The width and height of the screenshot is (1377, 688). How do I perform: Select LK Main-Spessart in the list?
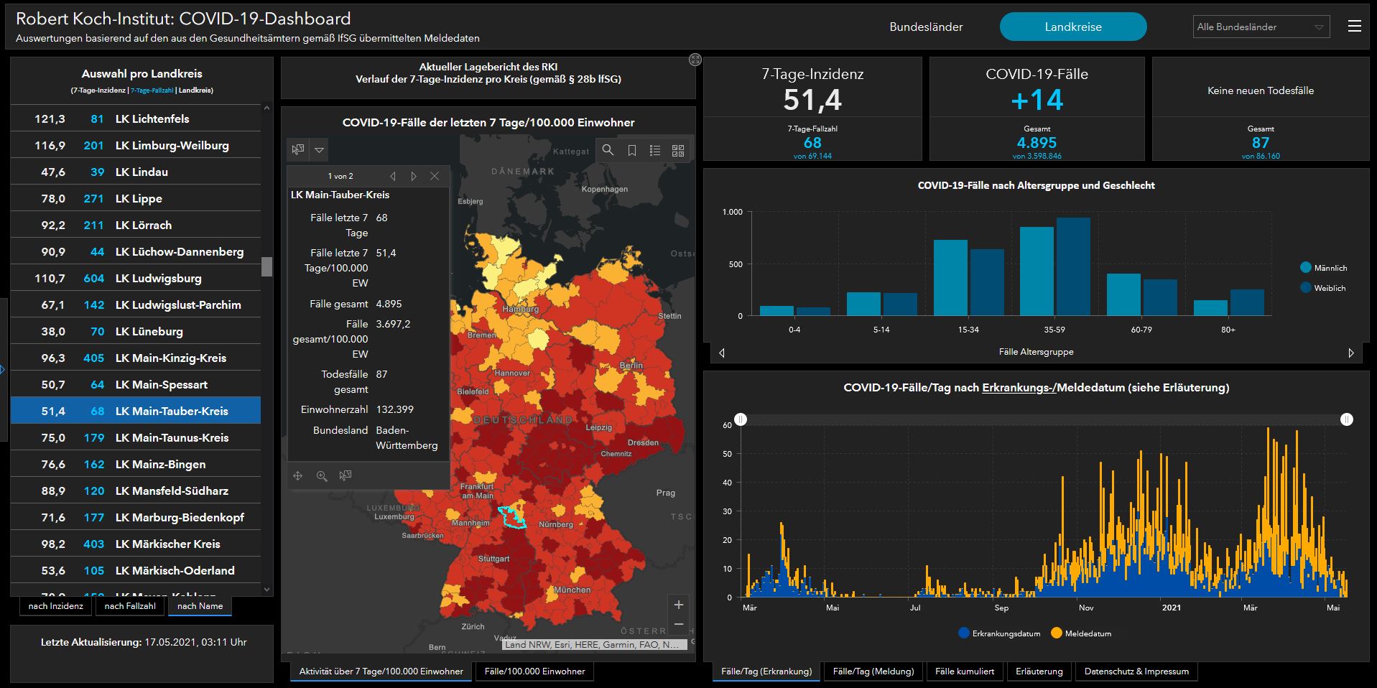coord(136,384)
